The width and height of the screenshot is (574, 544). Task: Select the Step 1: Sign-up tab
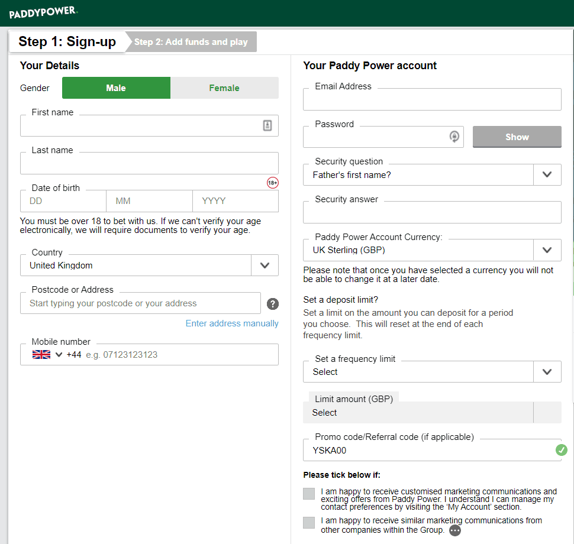tap(67, 42)
